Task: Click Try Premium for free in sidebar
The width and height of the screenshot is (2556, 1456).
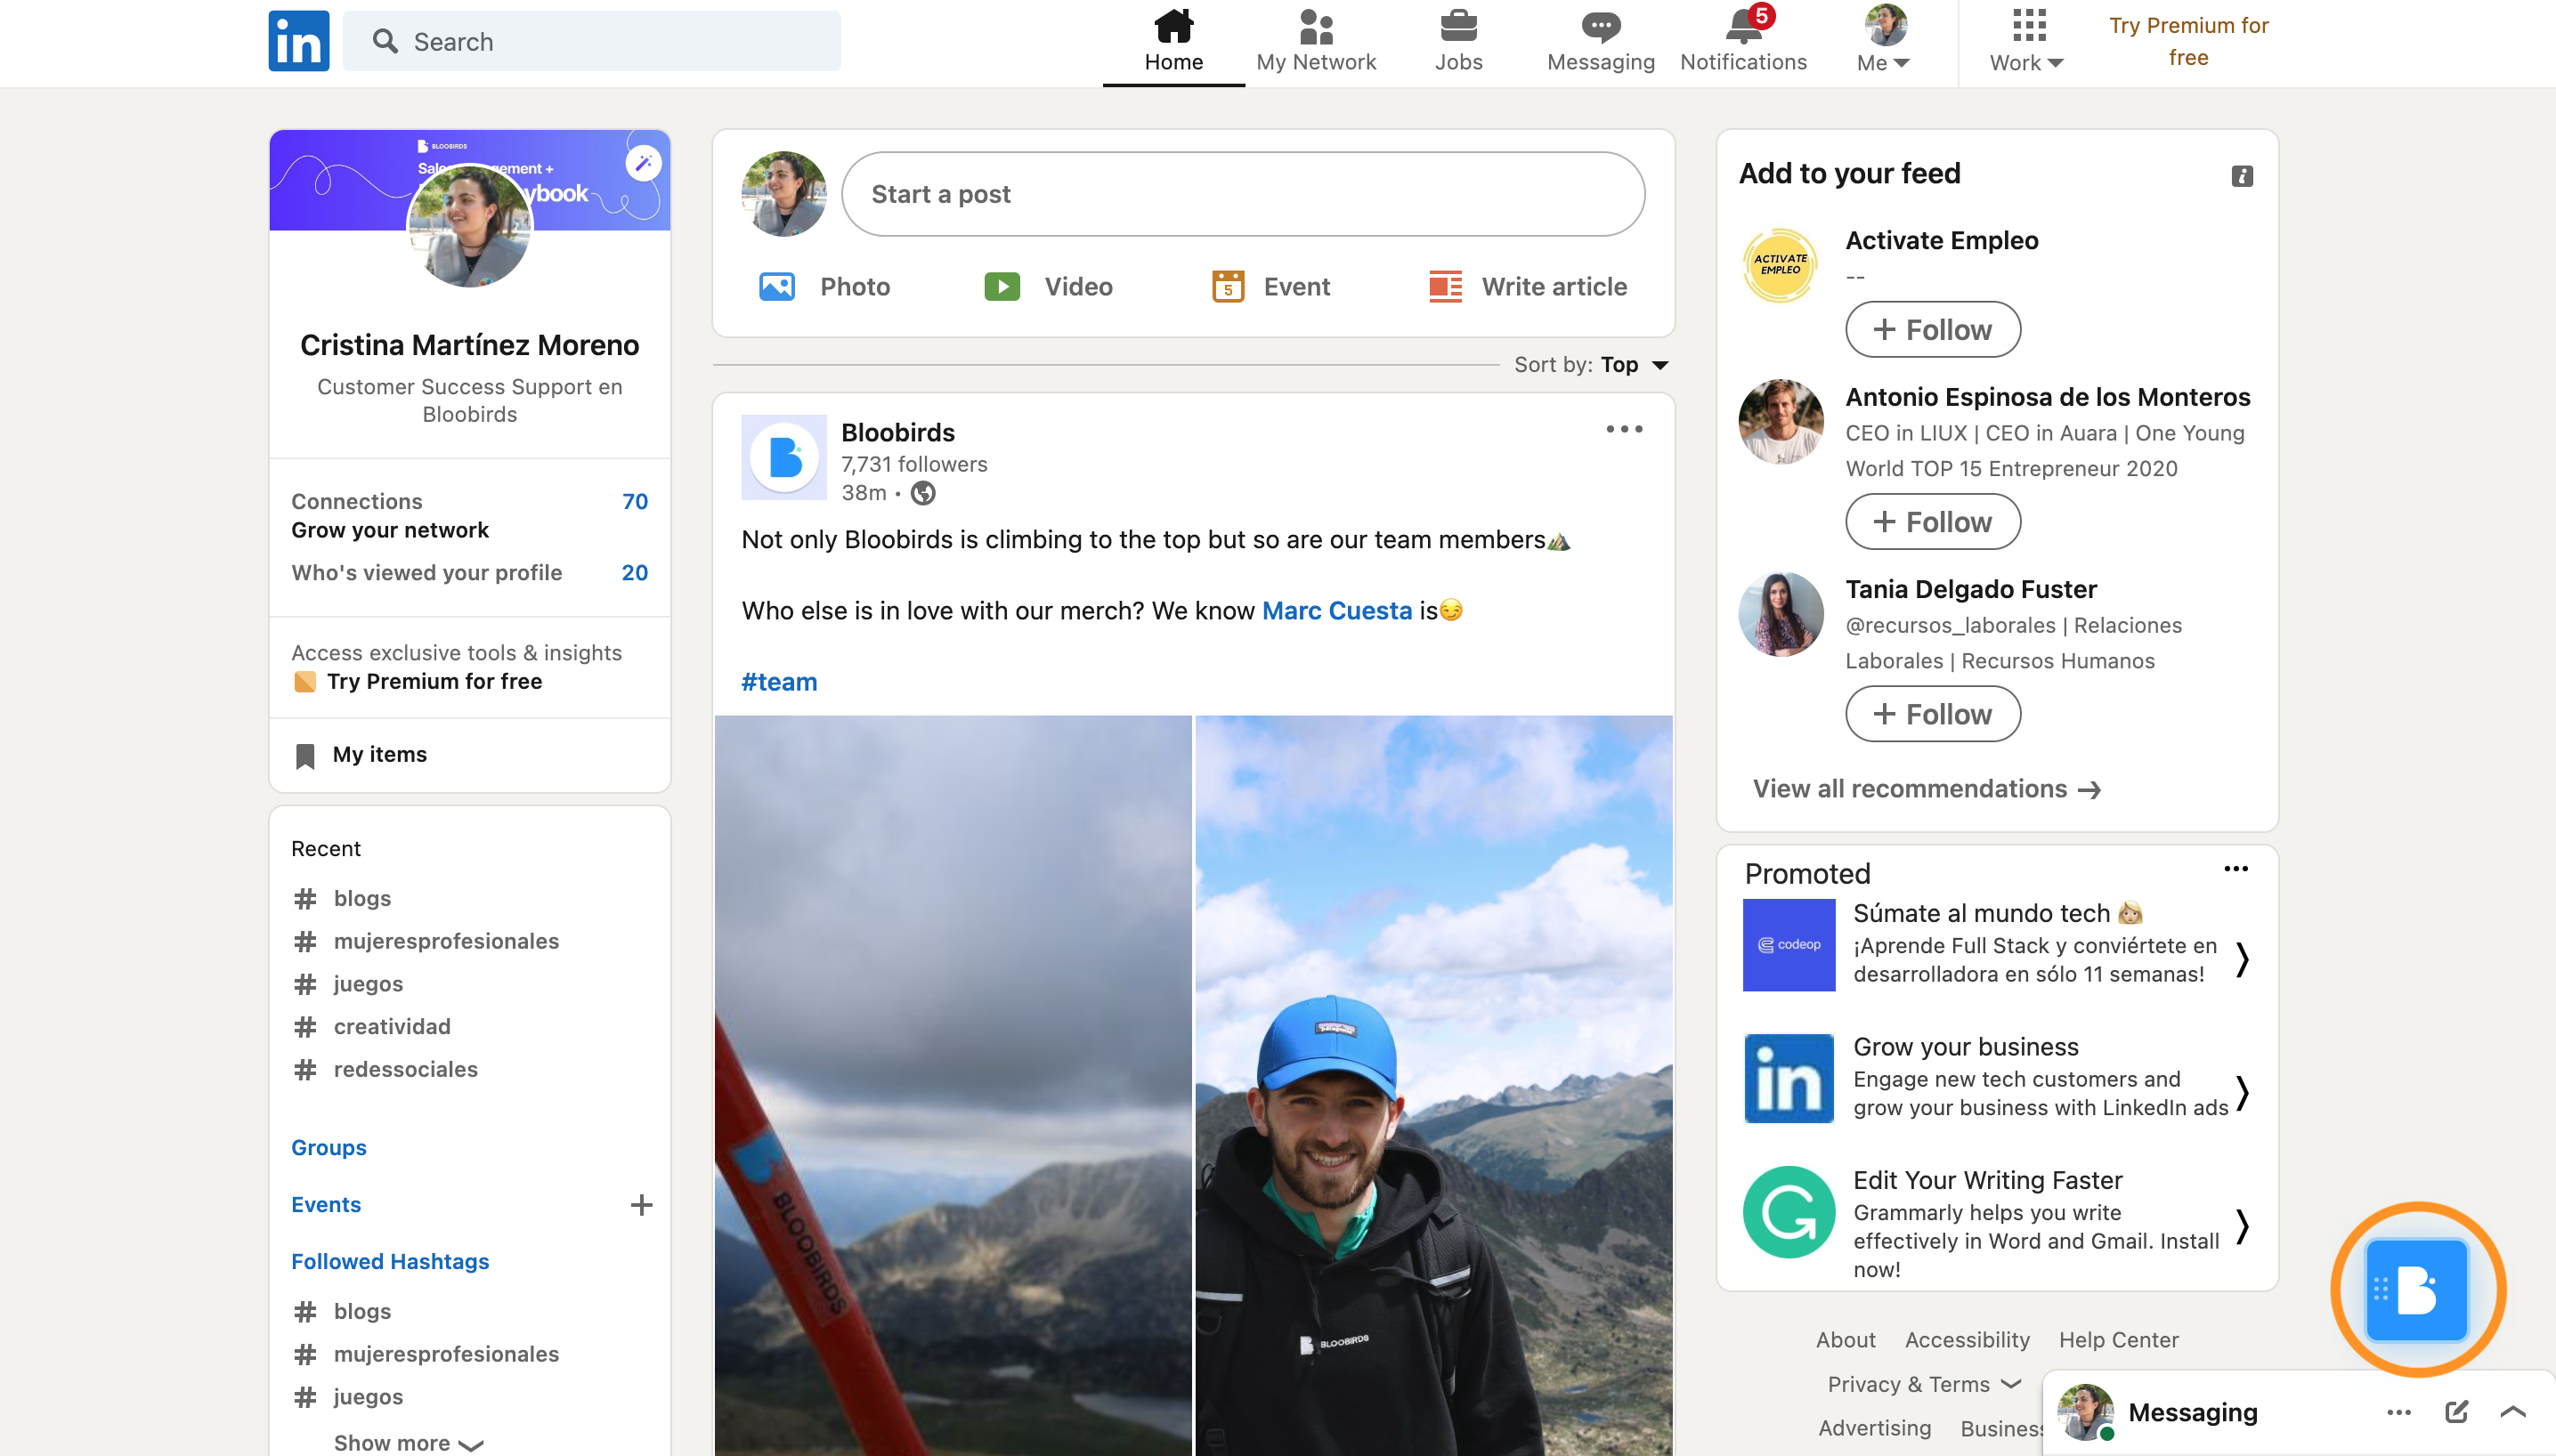Action: tap(434, 681)
